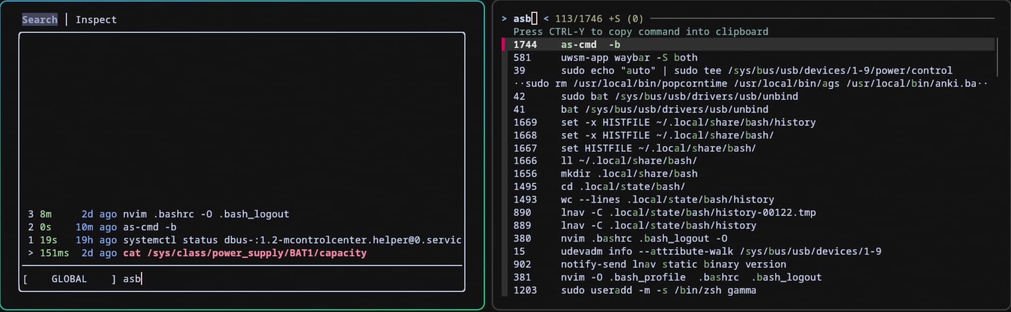Select row 581 uwsm-app waybar -S both
This screenshot has width=1011, height=312.
748,58
